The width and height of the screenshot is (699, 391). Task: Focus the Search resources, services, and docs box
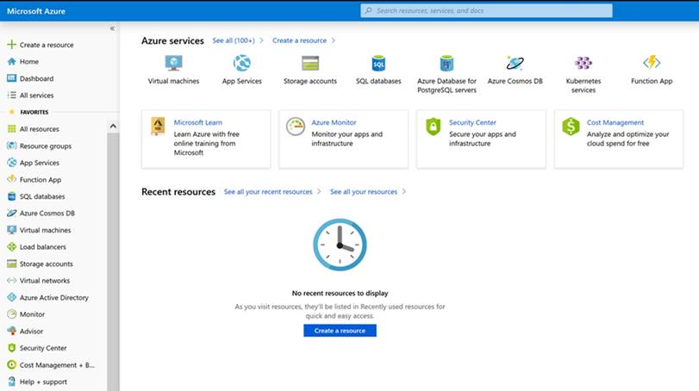(487, 10)
